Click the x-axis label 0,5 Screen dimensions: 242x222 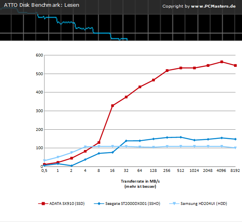(x=44, y=171)
